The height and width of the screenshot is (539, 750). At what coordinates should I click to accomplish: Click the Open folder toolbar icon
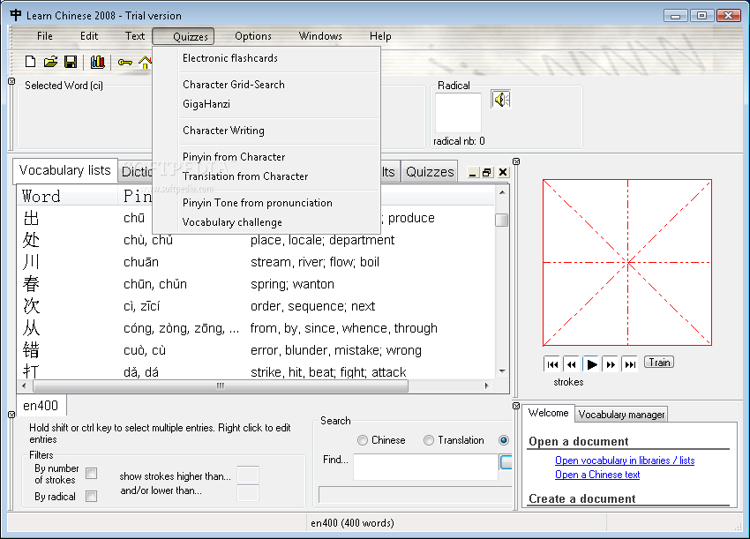pos(50,62)
